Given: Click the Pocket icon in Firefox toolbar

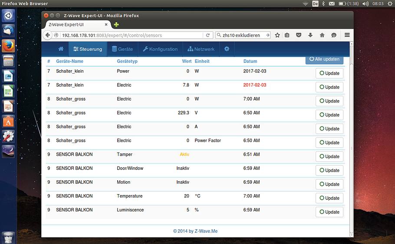Looking at the screenshot, I should click(x=299, y=35).
